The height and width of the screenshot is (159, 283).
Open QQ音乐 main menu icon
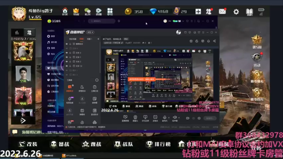(192, 21)
